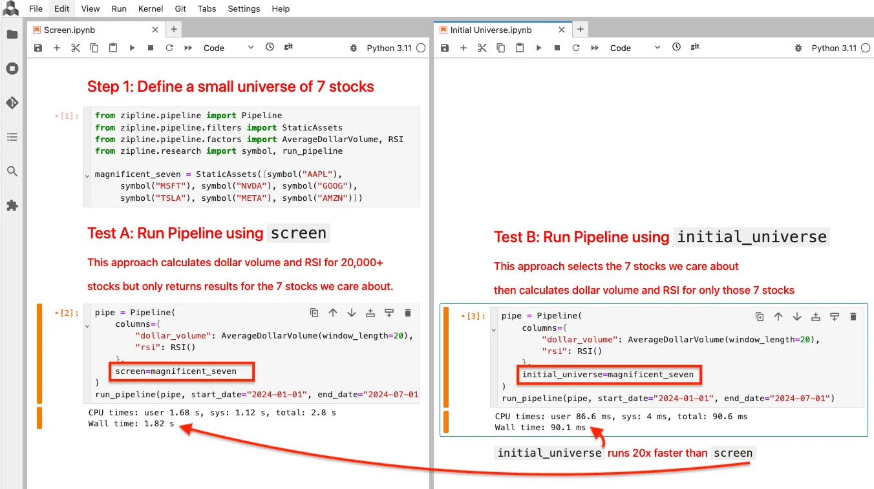Screen dimensions: 874x489
Task: Paste cell in Screen.ipynb toolbar
Action: pos(113,48)
